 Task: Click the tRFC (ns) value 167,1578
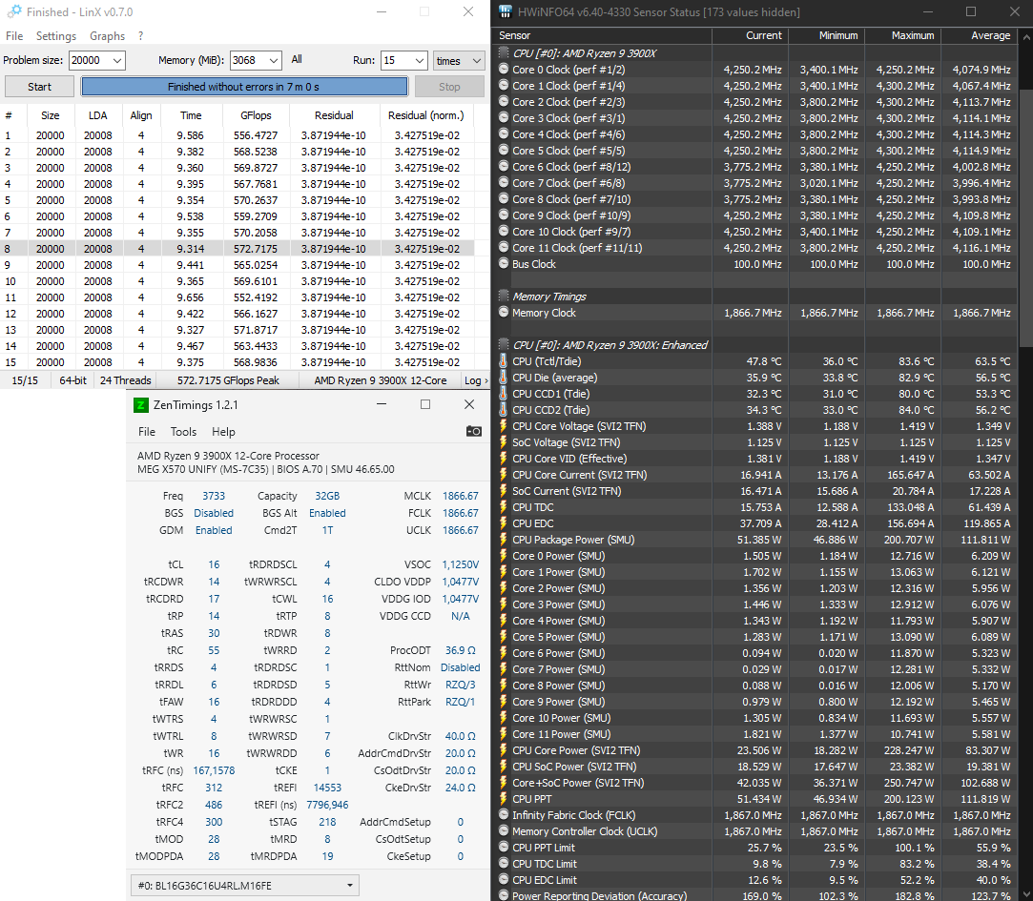[214, 770]
